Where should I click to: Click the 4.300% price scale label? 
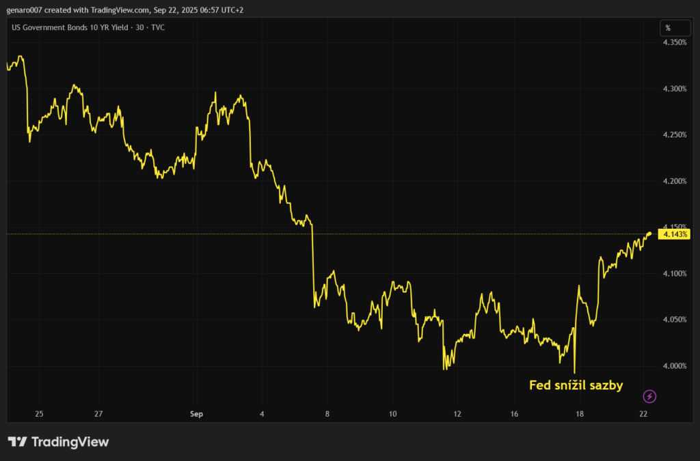(x=674, y=89)
